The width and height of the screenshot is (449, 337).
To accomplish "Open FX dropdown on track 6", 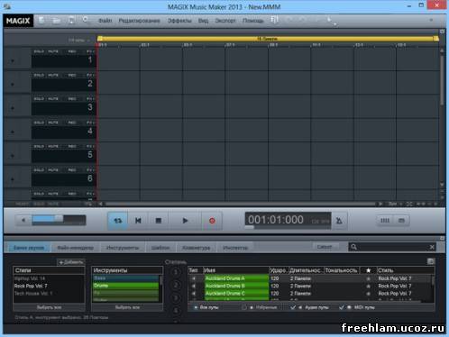I will [x=90, y=170].
